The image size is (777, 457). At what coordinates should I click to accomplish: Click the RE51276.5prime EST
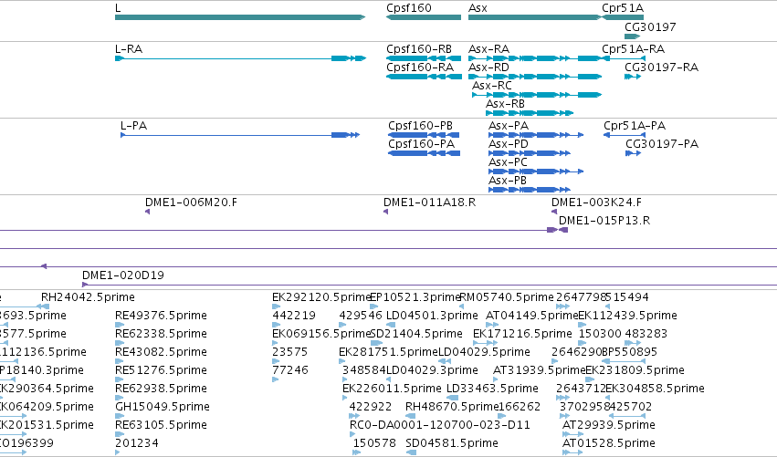pyautogui.click(x=161, y=371)
